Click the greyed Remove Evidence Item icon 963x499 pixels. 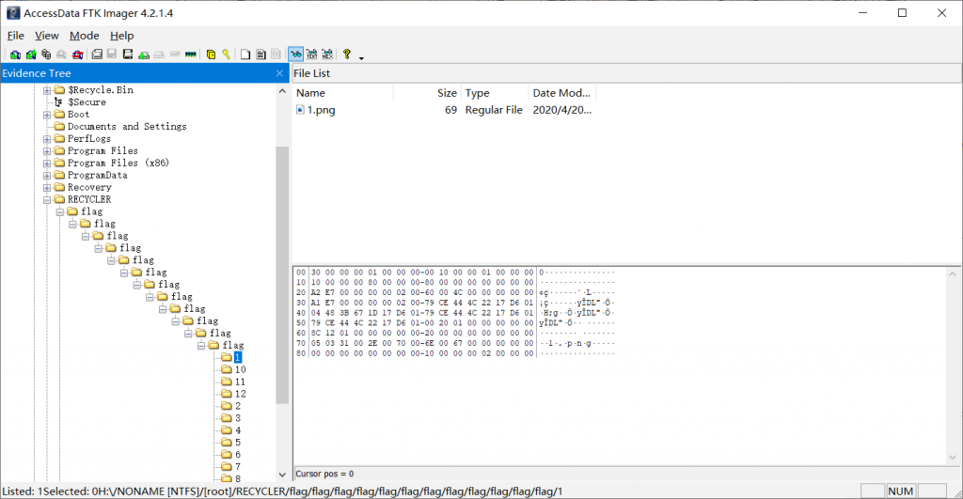61,55
